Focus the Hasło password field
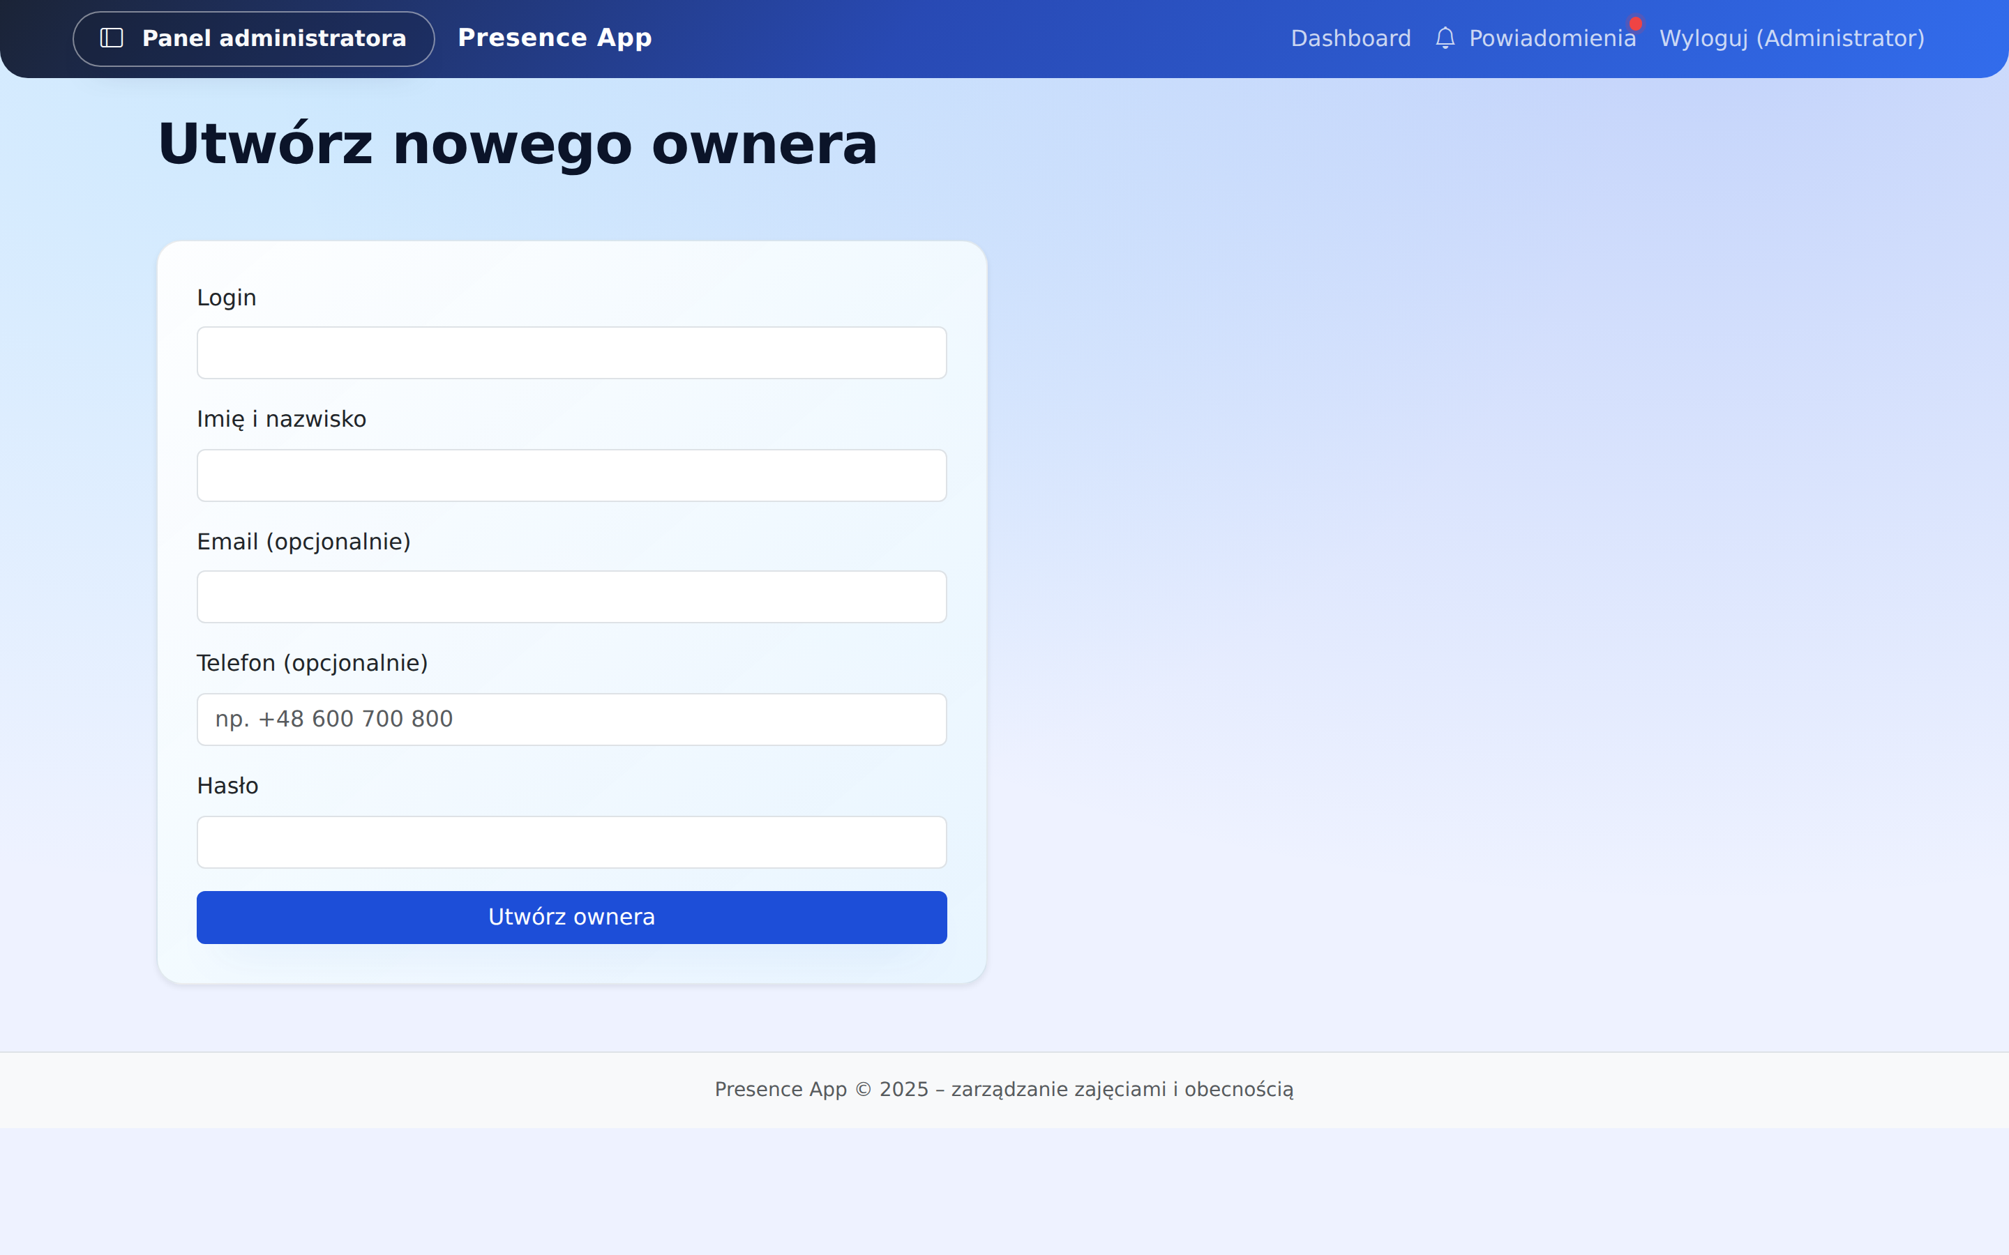 pos(571,842)
